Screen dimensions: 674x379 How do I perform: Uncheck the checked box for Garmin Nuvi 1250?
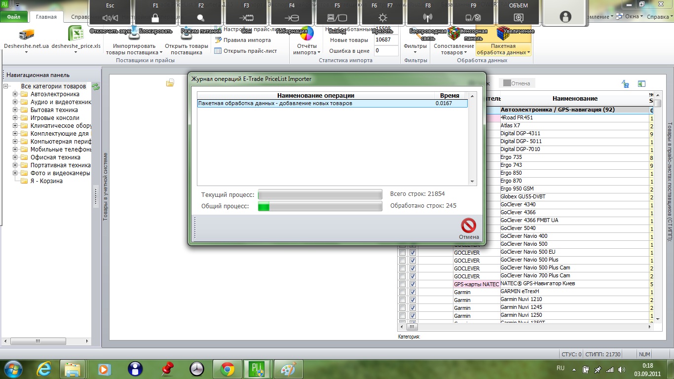(x=413, y=316)
